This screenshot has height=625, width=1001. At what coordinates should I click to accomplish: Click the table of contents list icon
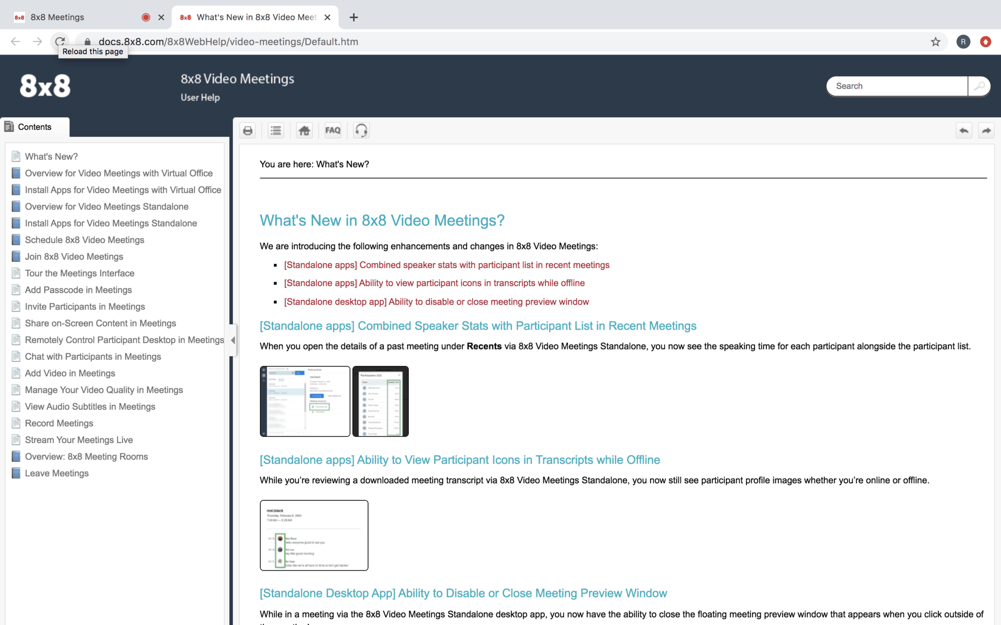pyautogui.click(x=276, y=131)
